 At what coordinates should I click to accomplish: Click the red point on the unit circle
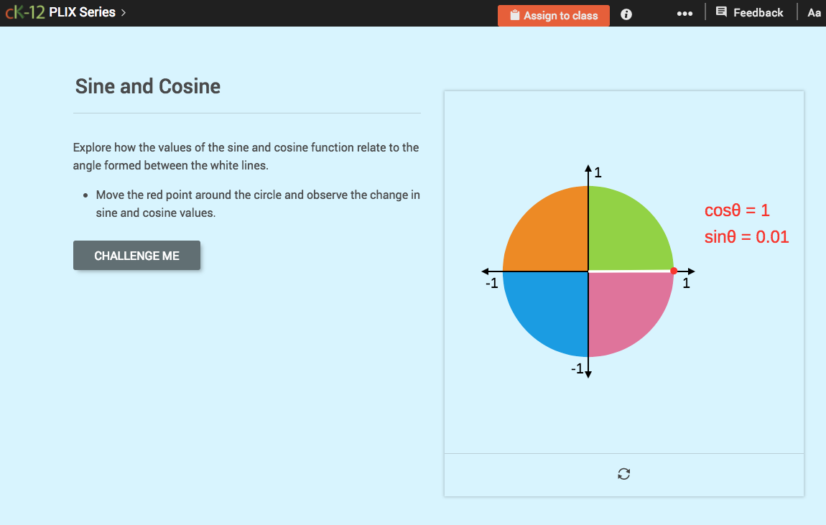pos(673,271)
